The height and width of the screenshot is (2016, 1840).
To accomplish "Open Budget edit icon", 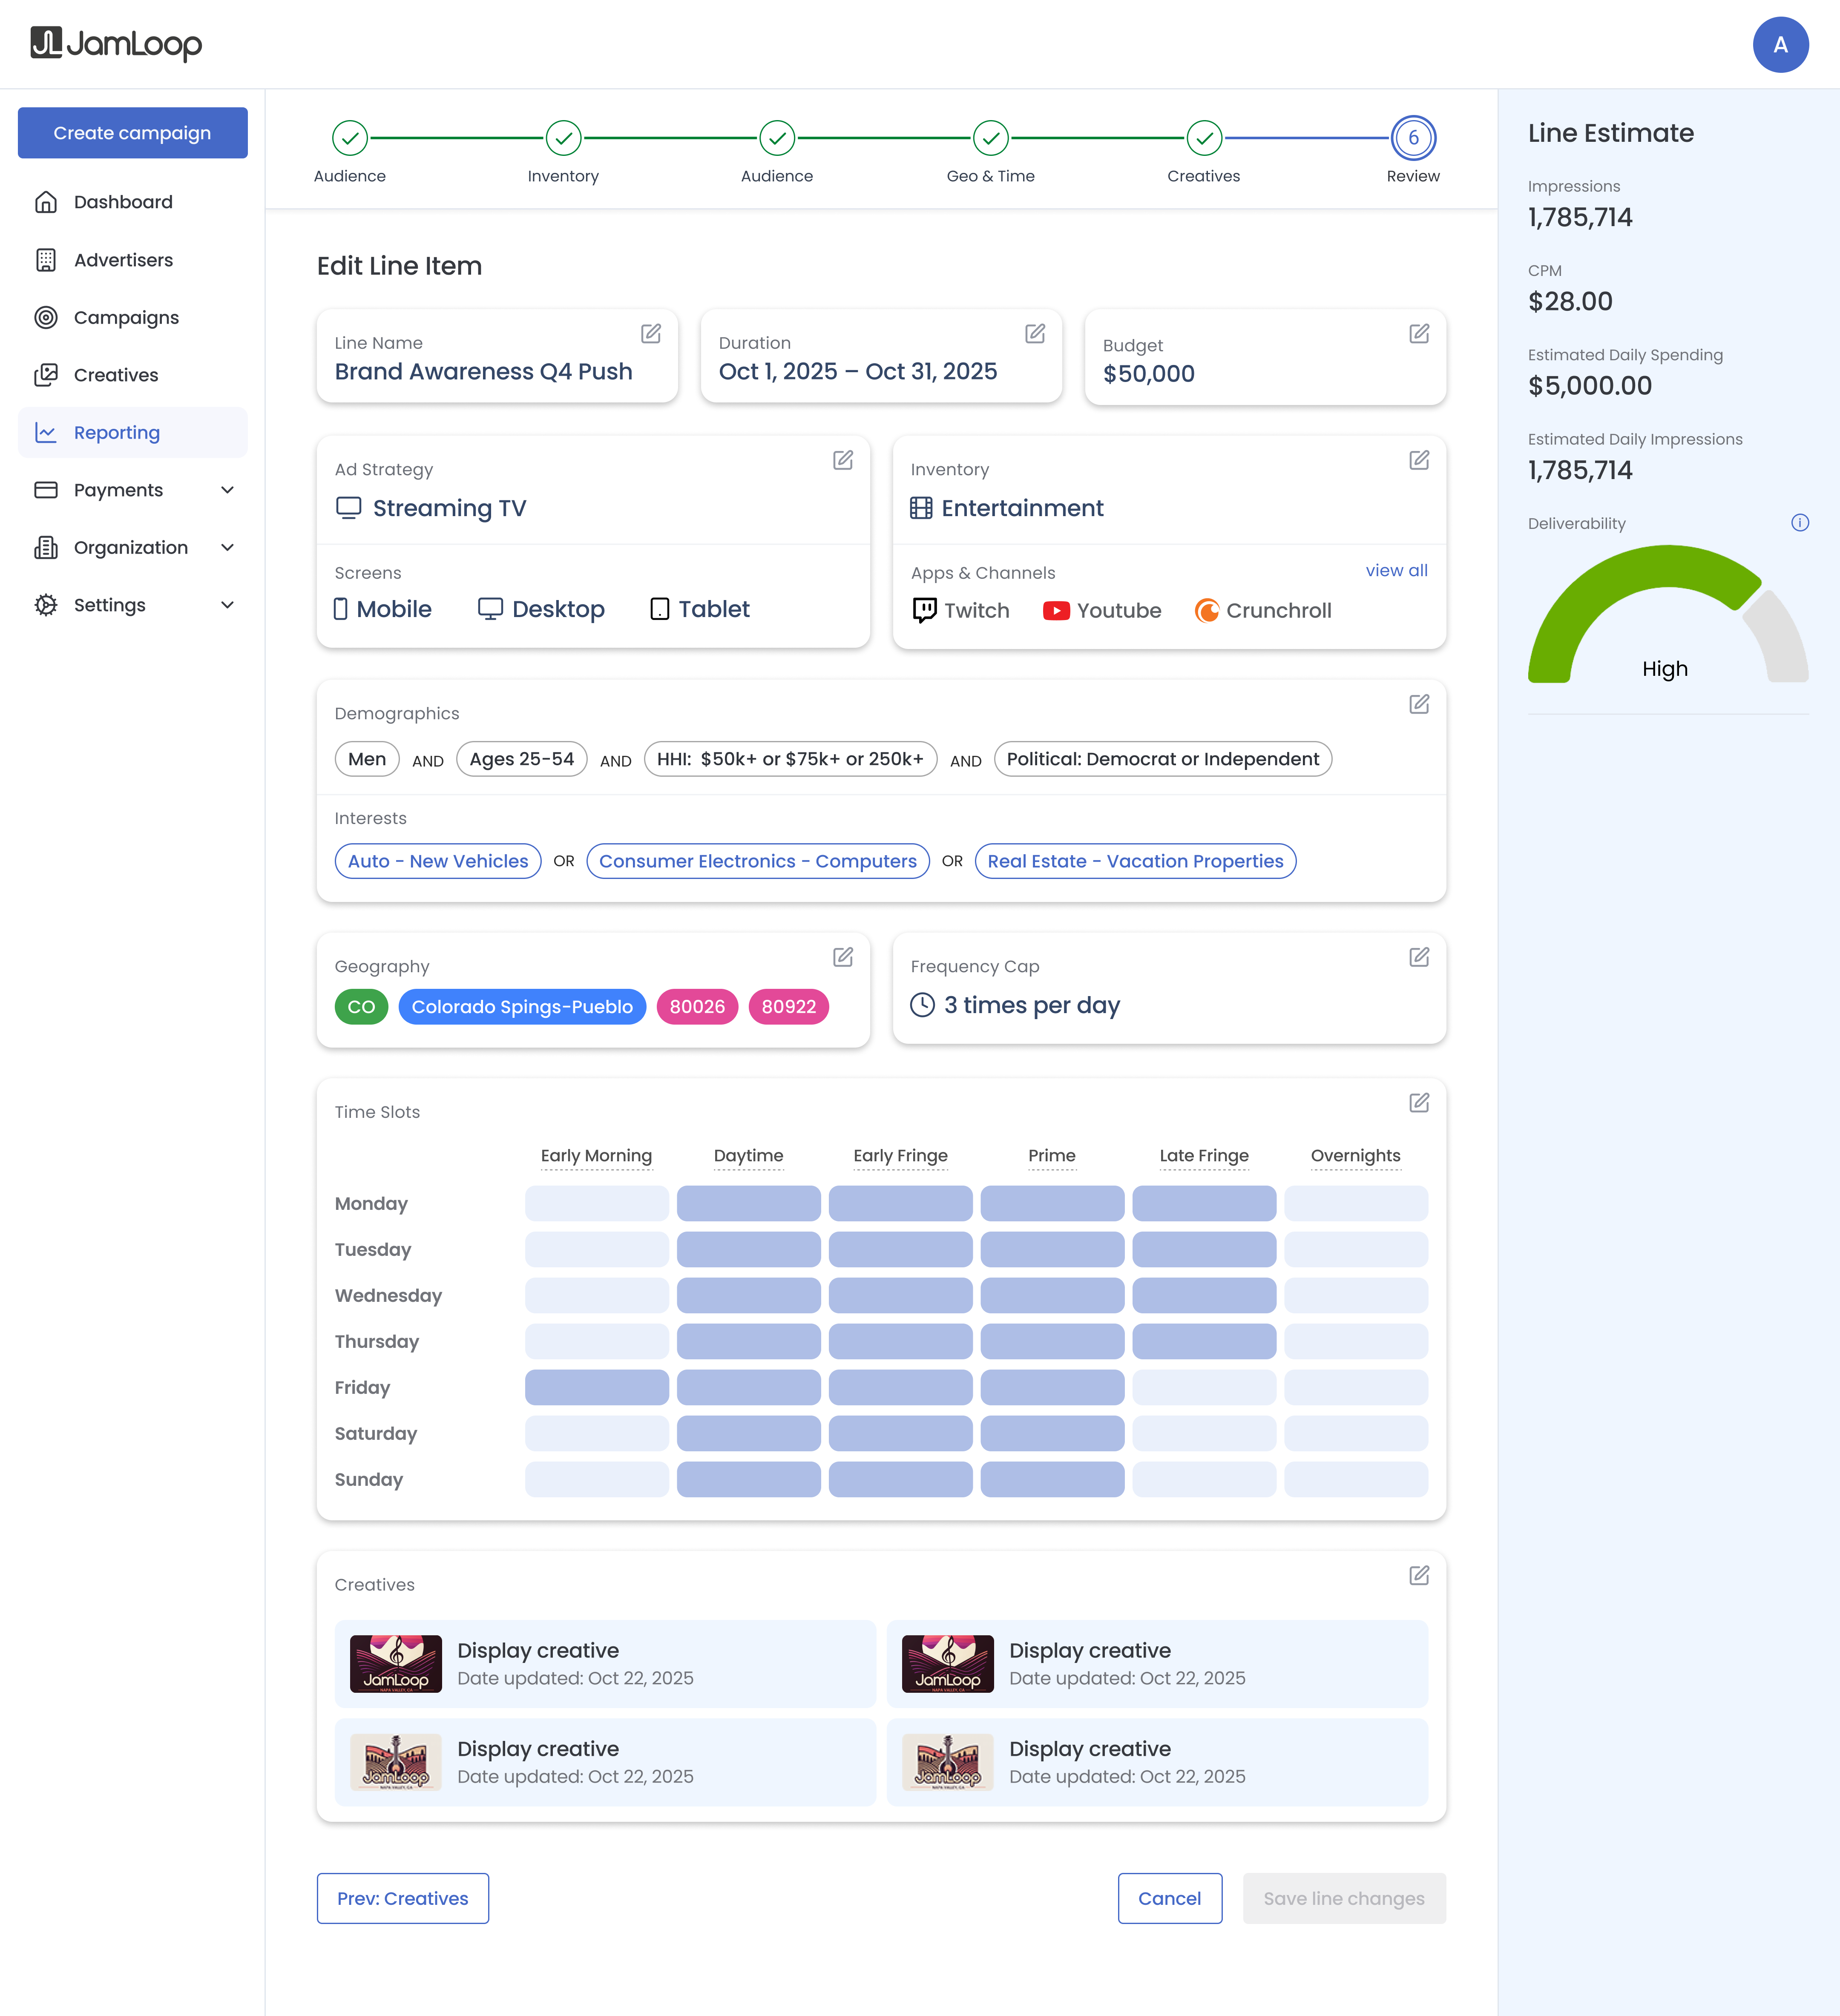I will point(1419,333).
